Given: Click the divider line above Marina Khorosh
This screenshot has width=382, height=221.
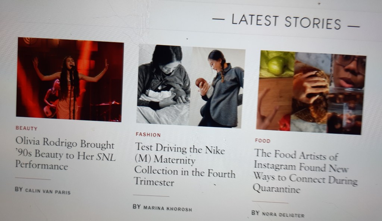Looking at the screenshot, I should (151, 195).
